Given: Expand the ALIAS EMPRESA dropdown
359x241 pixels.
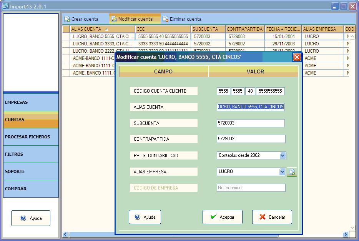Looking at the screenshot, I should [x=283, y=172].
